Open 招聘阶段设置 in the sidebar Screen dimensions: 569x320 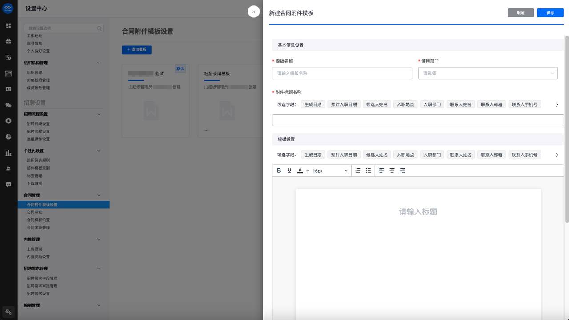pos(38,124)
